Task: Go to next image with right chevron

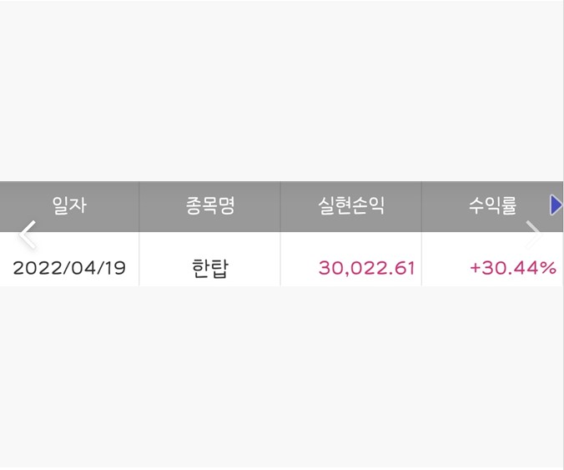Action: [x=533, y=235]
